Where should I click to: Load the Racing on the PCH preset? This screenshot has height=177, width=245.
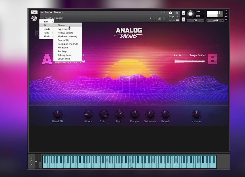pyautogui.click(x=68, y=44)
